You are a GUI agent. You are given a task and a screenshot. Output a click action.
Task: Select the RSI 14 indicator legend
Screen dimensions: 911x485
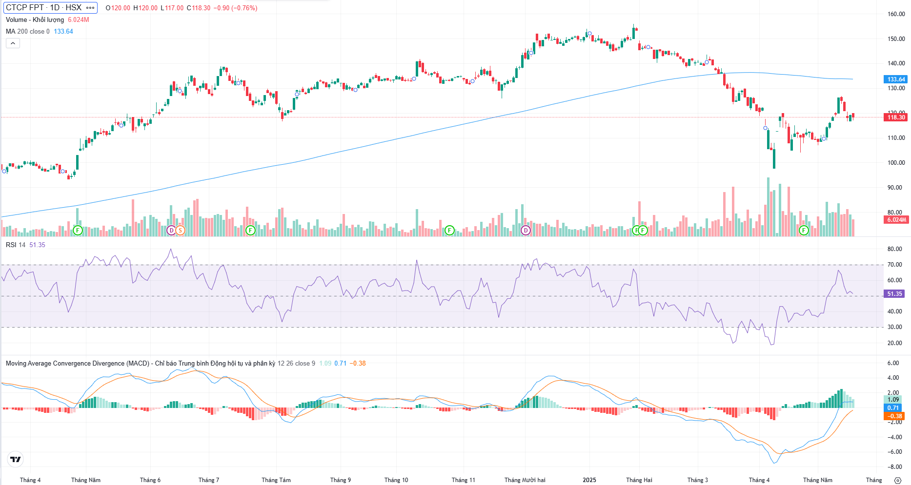(16, 245)
